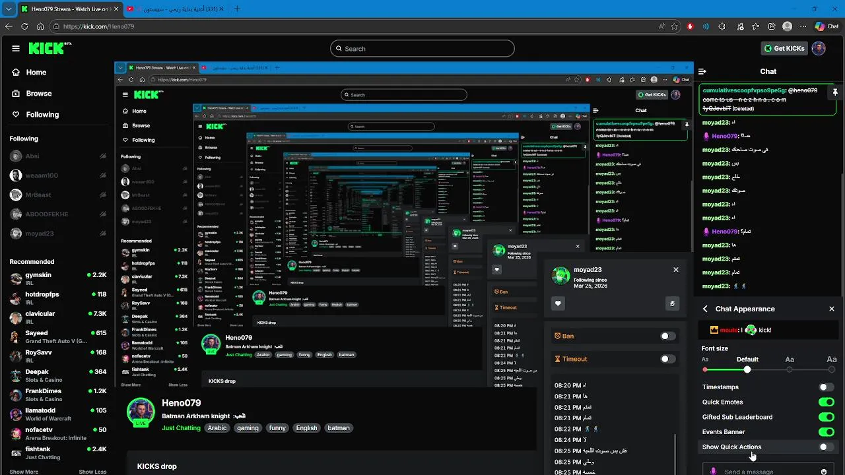Open Heno079 channel avatar with LIVE badge
The height and width of the screenshot is (475, 845).
coord(141,412)
